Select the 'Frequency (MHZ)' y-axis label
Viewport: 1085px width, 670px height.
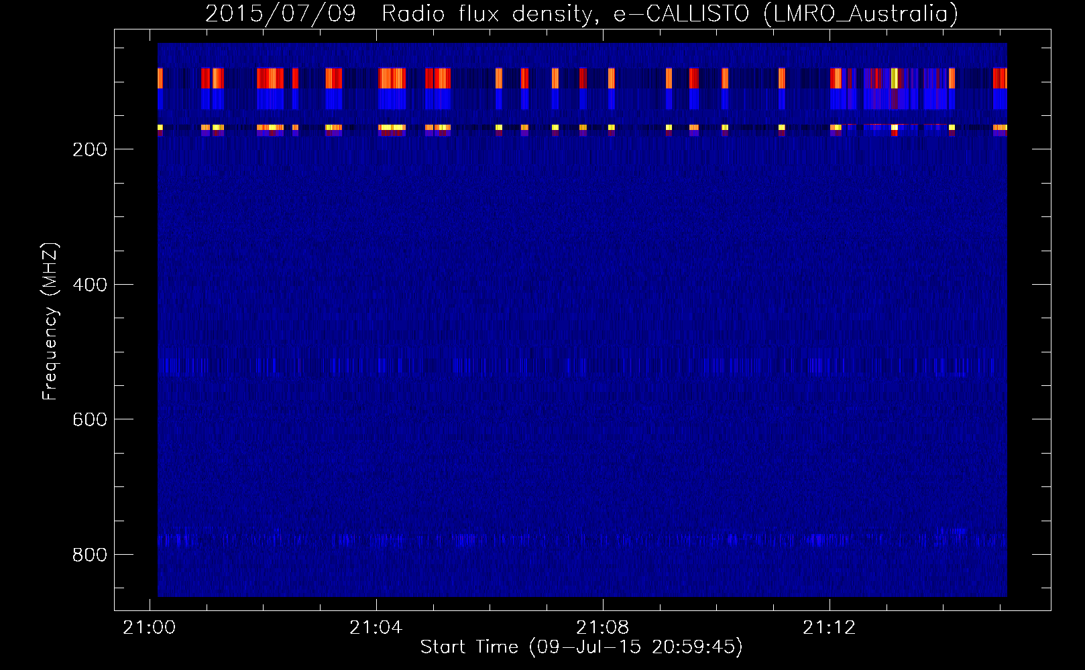click(50, 321)
